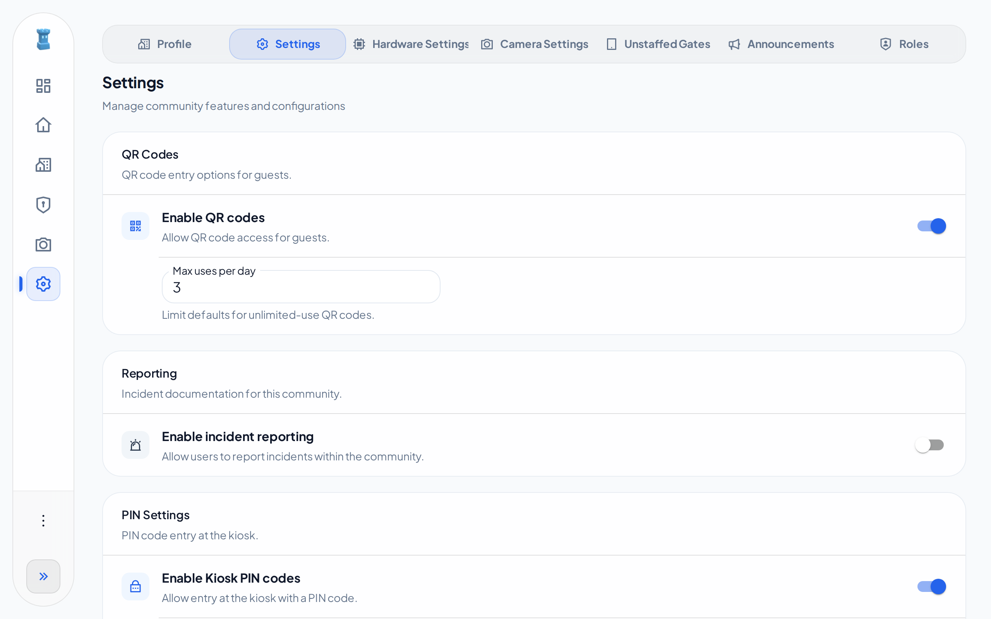The height and width of the screenshot is (619, 991).
Task: Click the QR code icon beside Enable QR codes
Action: (x=135, y=226)
